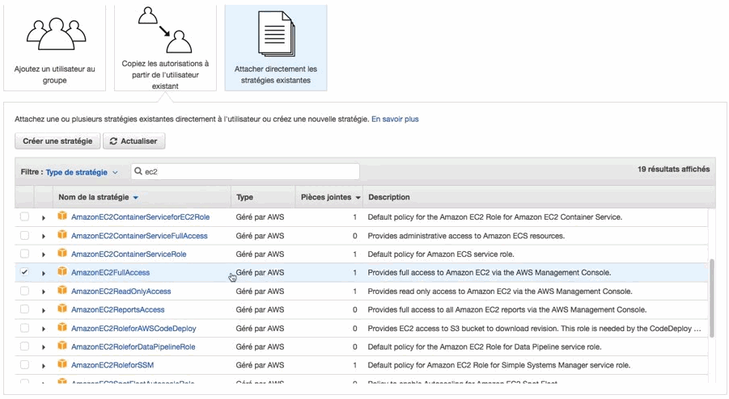The image size is (729, 399).
Task: Check the AmazonEC2ContainerServiceFullAccess checkbox
Action: [24, 235]
